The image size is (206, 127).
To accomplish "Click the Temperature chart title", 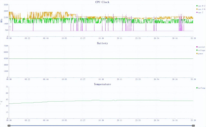I will click(102, 84).
